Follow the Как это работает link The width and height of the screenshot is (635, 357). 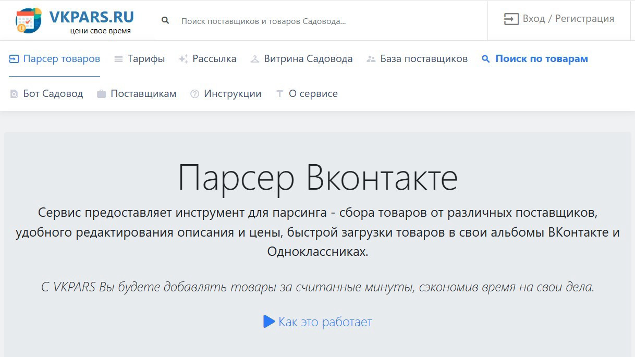coord(325,322)
